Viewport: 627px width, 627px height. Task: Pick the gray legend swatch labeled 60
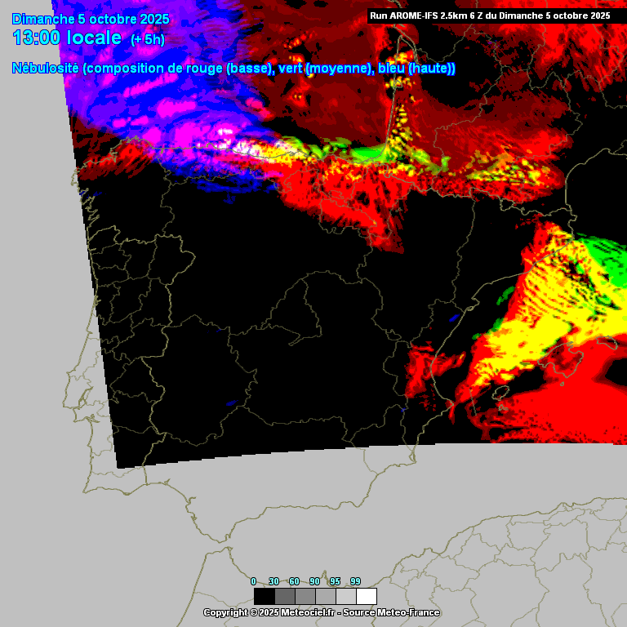[x=305, y=596]
